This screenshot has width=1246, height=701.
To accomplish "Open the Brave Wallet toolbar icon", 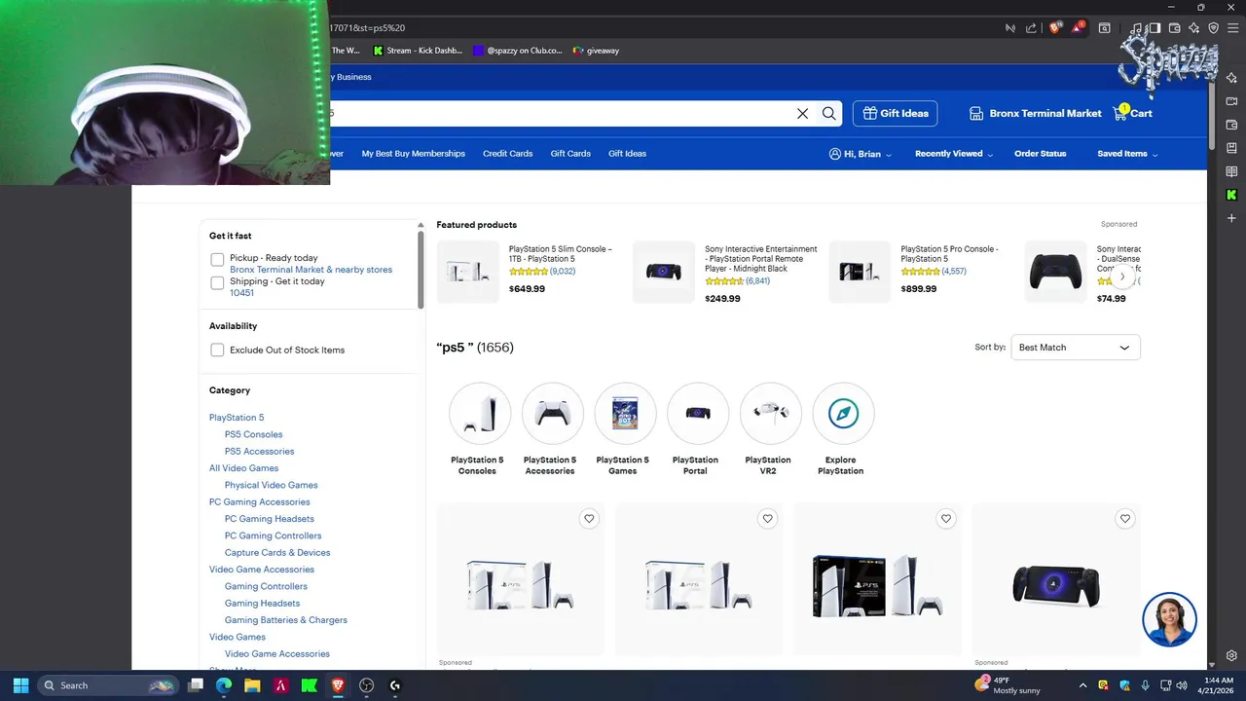I will coord(1175,28).
